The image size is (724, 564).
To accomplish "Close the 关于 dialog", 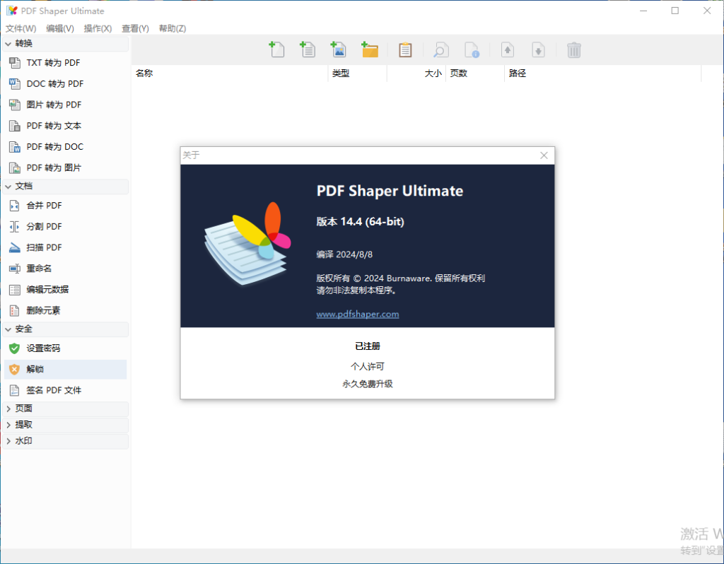I will tap(544, 155).
